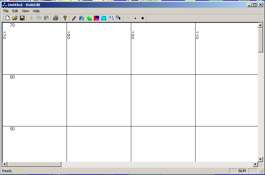Choose the smallest dot pen size

click(128, 18)
